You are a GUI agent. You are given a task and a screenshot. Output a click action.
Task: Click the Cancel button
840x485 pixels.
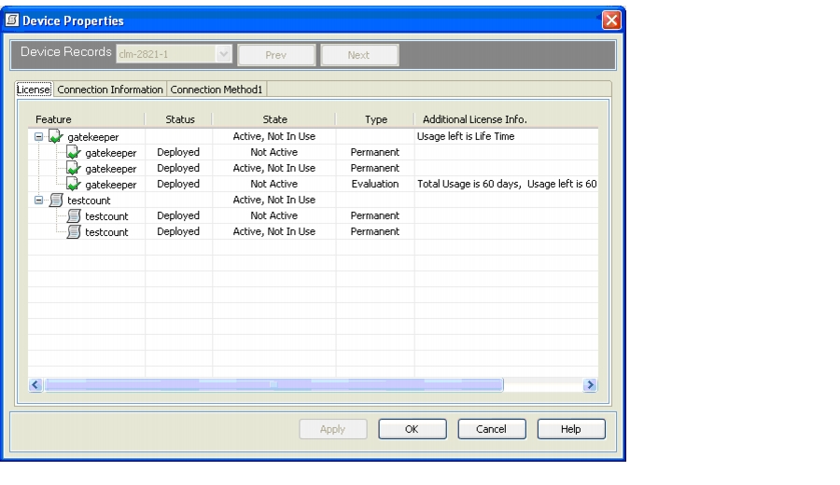click(x=491, y=429)
